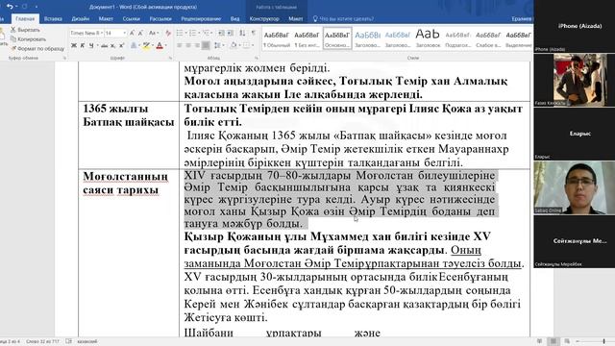
Task: Expand highlight color dropdown arrow
Action: 152,46
